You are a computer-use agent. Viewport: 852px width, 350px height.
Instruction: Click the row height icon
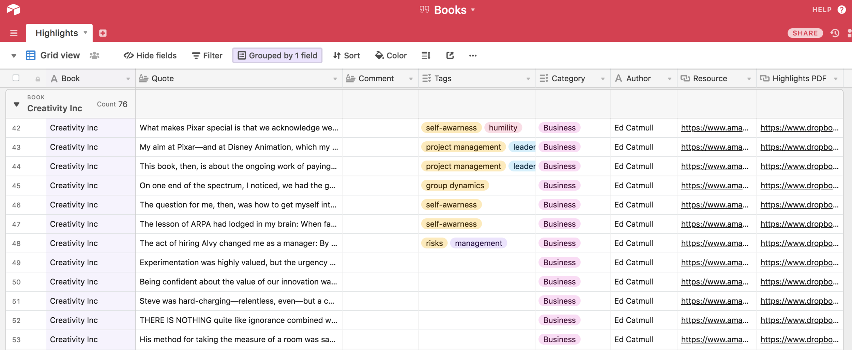tap(426, 55)
